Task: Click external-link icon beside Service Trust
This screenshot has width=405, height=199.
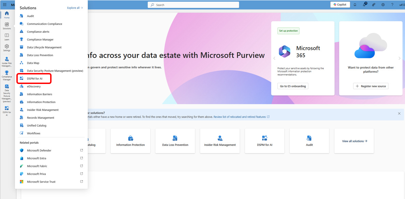Action: pos(82,182)
